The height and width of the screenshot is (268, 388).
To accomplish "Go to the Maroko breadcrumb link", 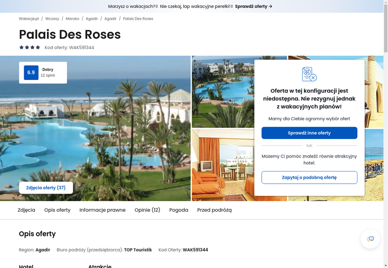I will point(72,19).
